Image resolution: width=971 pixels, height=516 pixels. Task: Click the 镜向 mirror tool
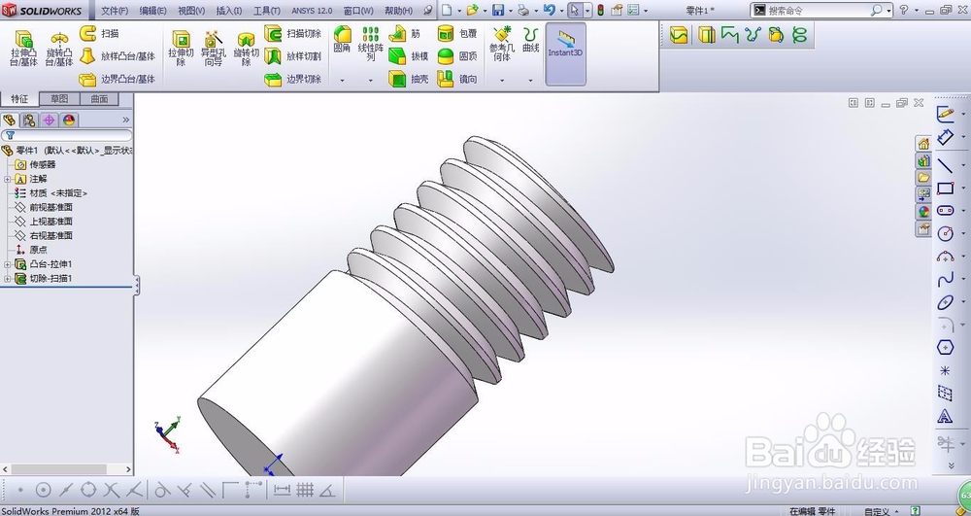tap(457, 80)
